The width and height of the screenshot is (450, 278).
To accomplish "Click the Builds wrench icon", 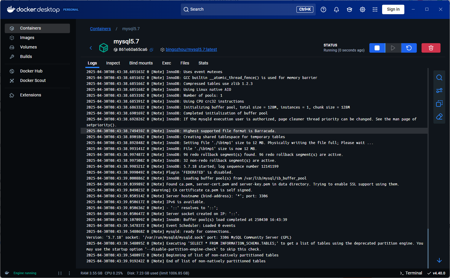I will point(12,57).
